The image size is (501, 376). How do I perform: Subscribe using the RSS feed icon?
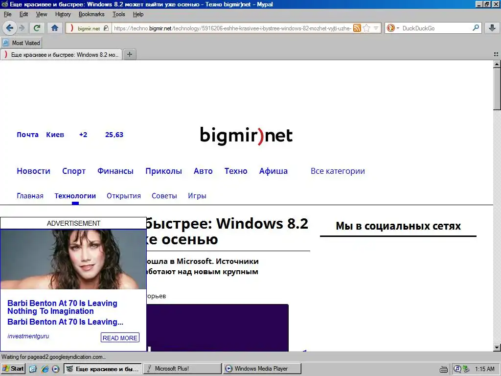pyautogui.click(x=357, y=28)
